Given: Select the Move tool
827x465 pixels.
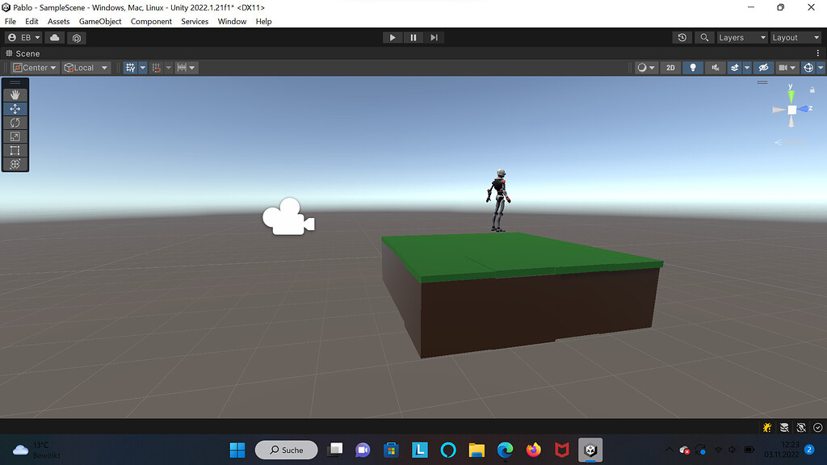Looking at the screenshot, I should [x=15, y=108].
